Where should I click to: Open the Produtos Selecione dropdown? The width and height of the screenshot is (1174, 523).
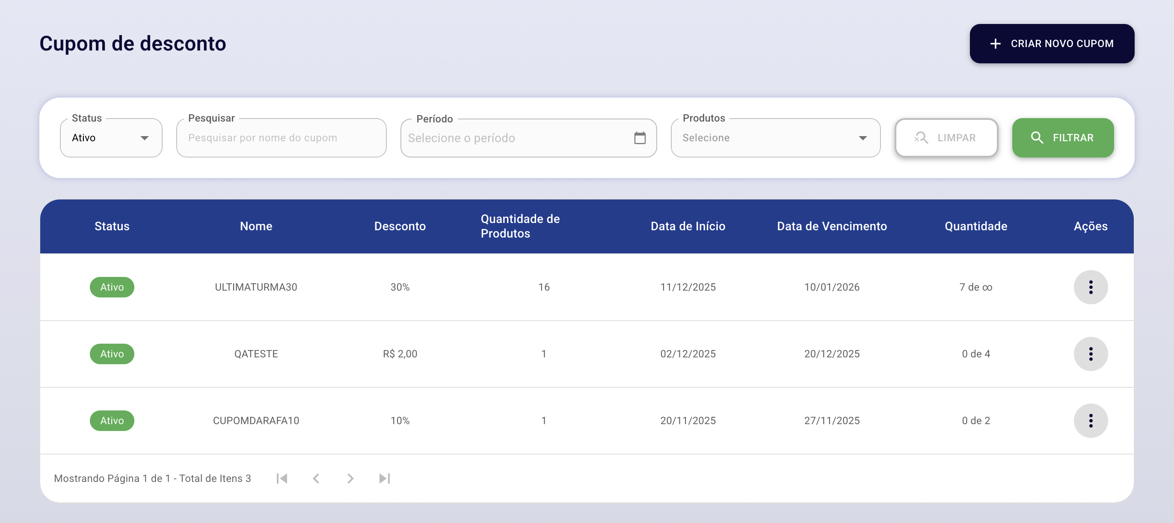click(x=775, y=138)
